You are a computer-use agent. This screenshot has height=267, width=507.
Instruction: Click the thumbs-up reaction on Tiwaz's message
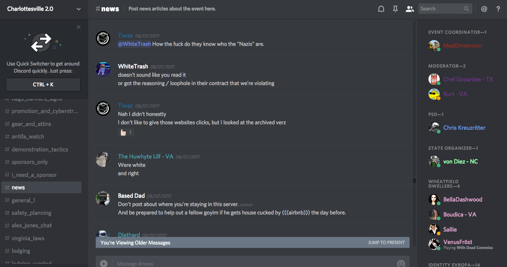[126, 133]
